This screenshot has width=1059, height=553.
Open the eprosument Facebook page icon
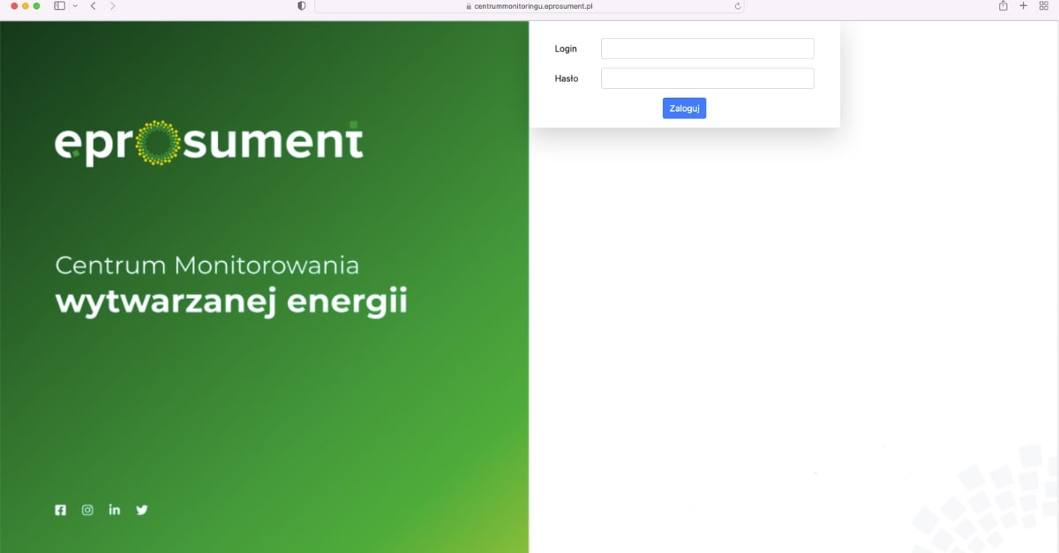pos(60,510)
